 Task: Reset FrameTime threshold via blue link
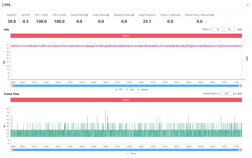240,94
